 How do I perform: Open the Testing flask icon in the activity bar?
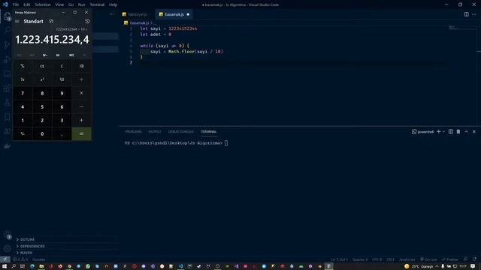point(7,103)
